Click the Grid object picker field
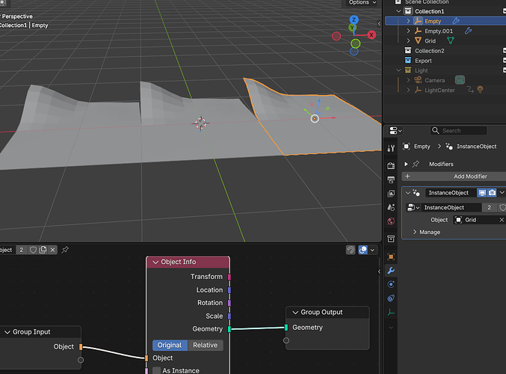This screenshot has width=506, height=374. pos(479,220)
